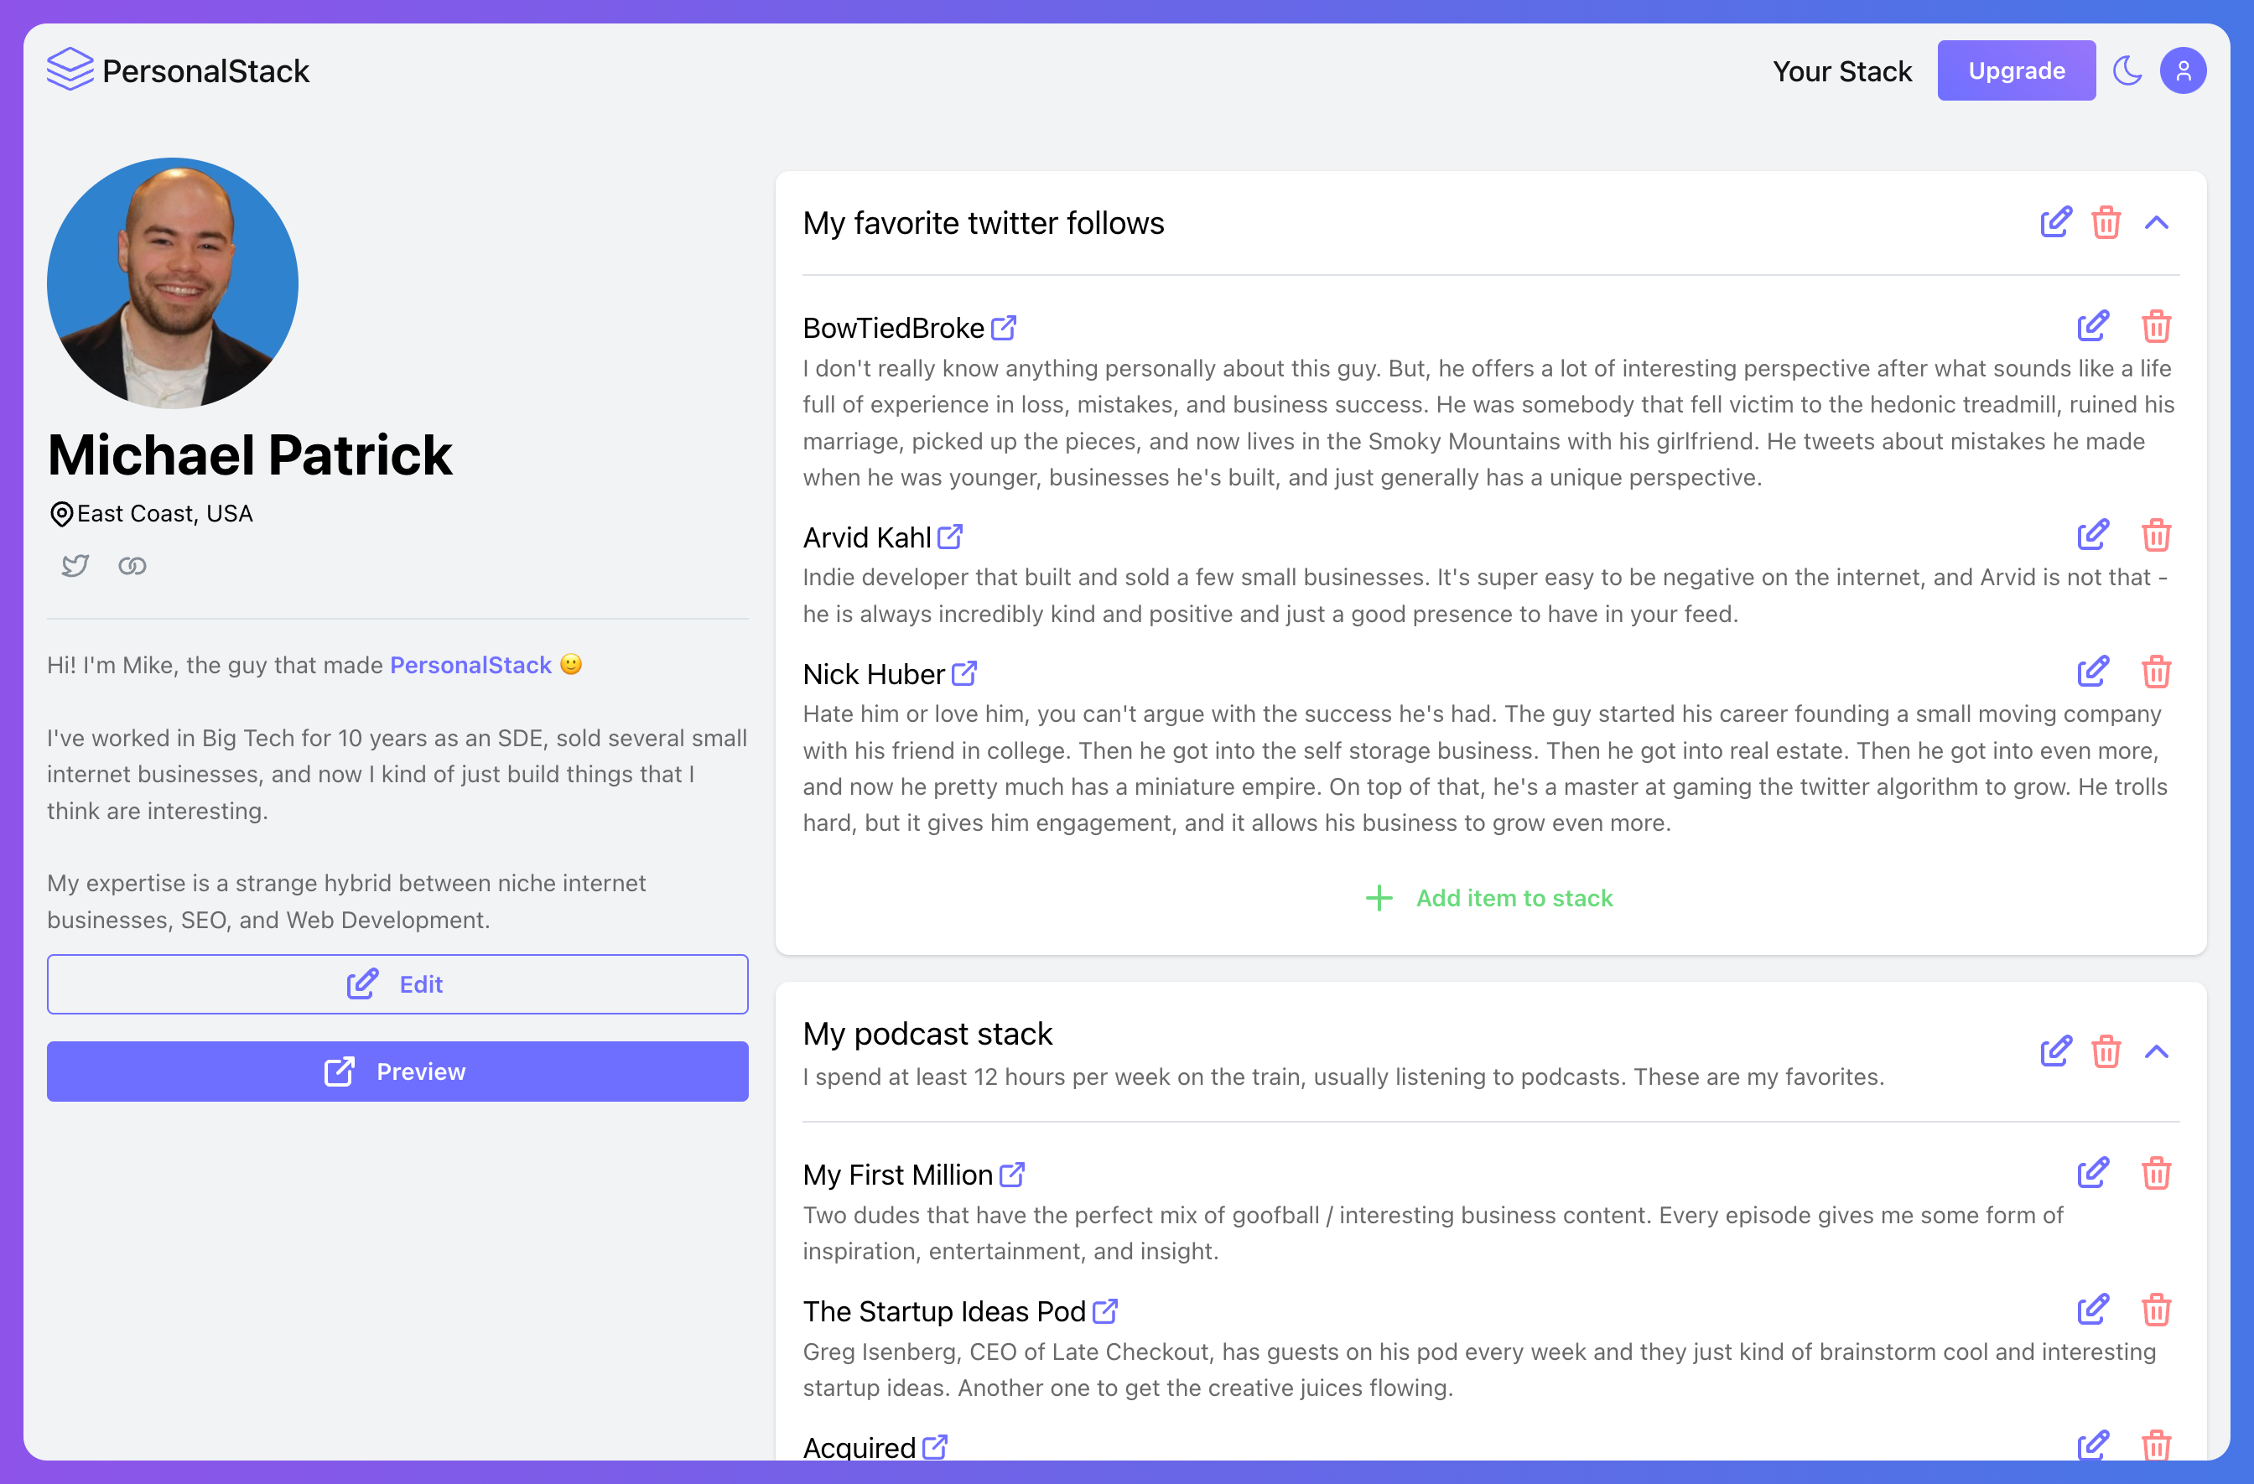
Task: Collapse the My podcast stack section
Action: coord(2157,1051)
